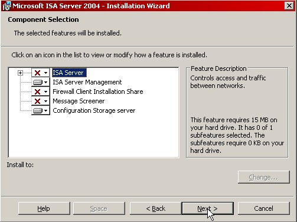Select the ISA Server feature row
This screenshot has width=297, height=222.
[x=69, y=73]
